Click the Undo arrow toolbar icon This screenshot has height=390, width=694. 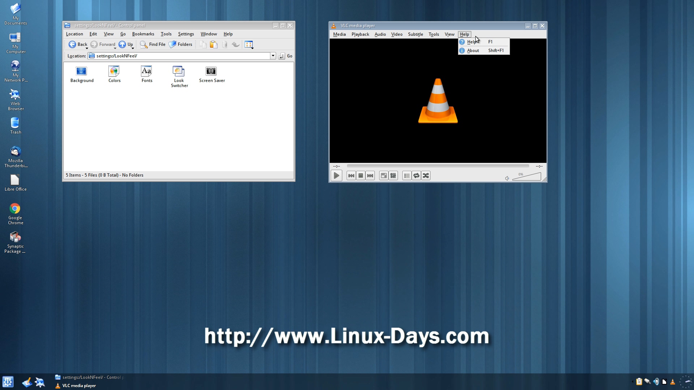click(236, 44)
